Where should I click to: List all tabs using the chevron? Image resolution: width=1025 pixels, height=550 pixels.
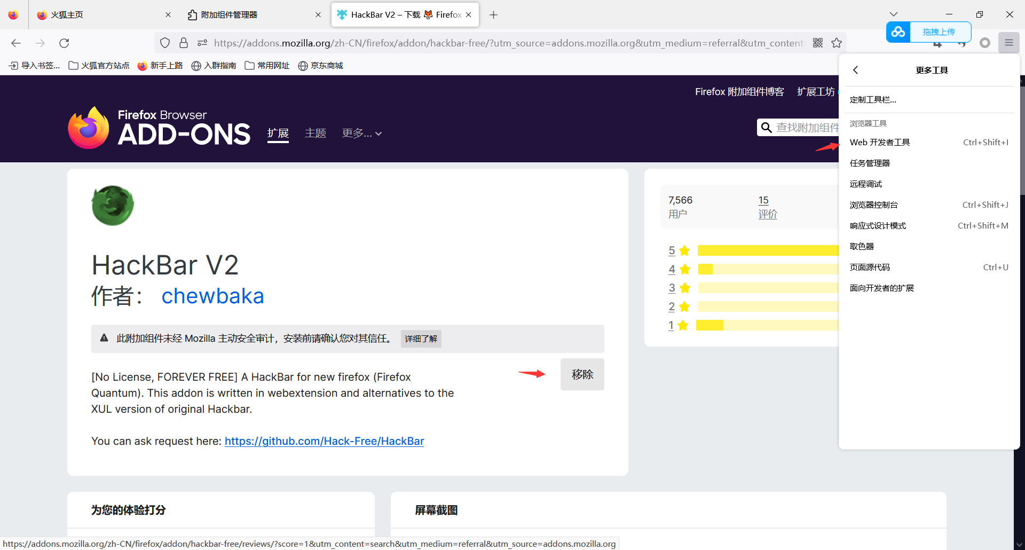point(894,14)
